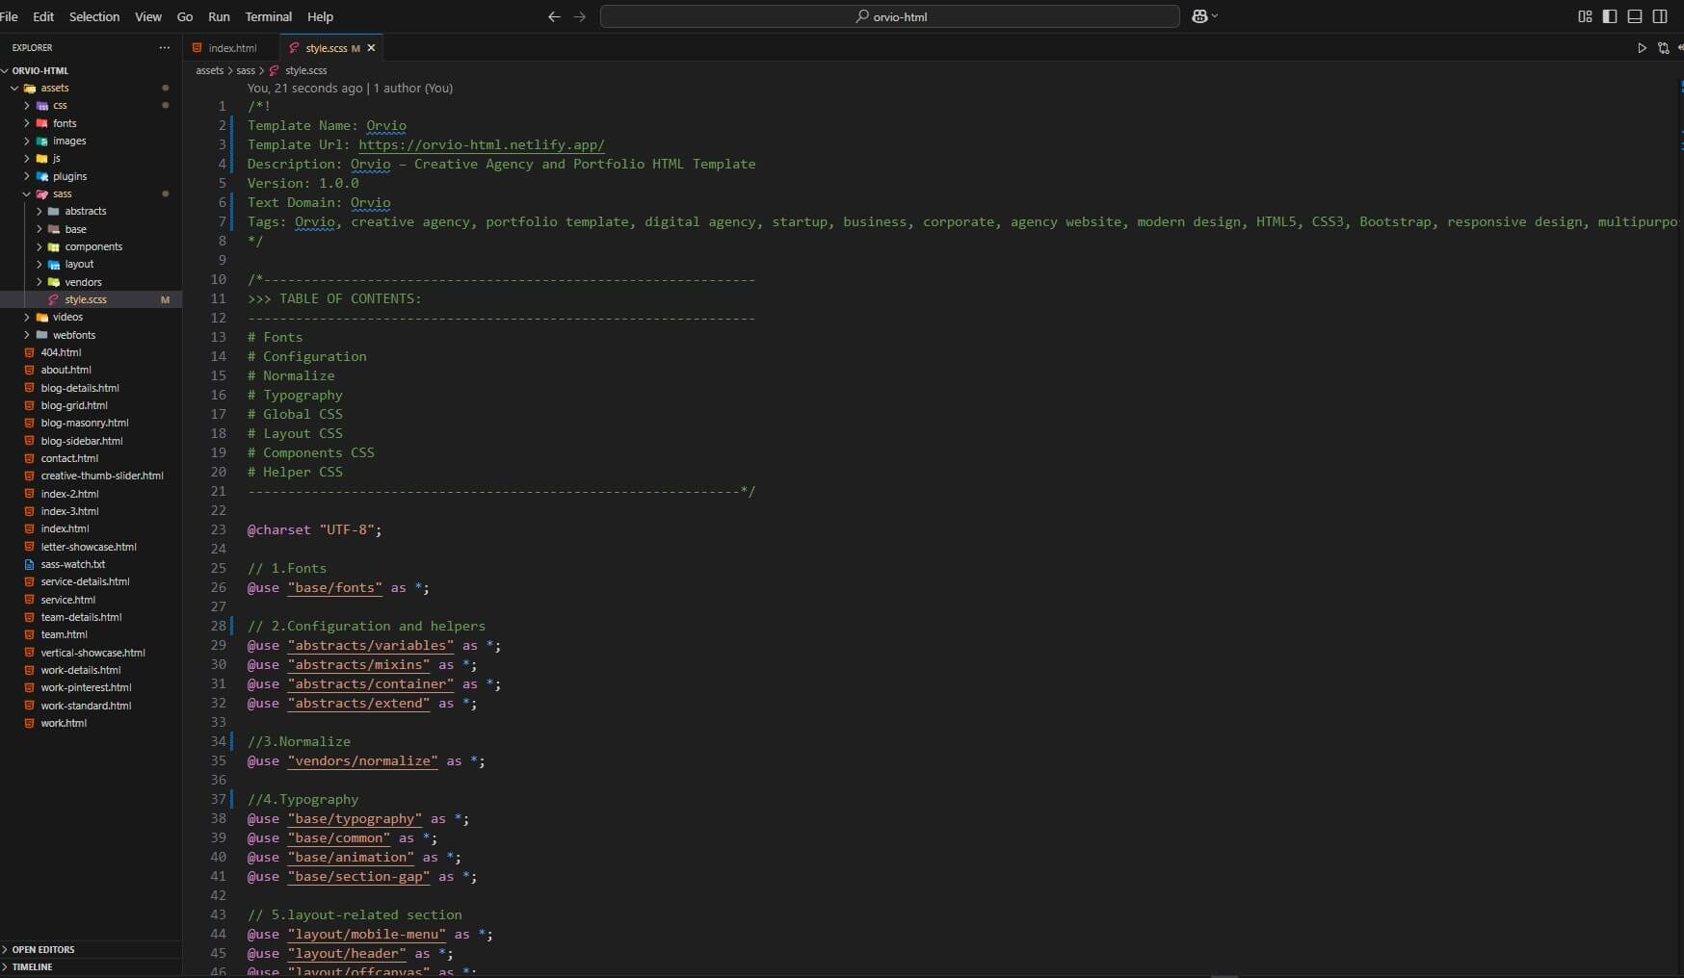Expand the css folder
This screenshot has width=1684, height=978.
coord(91,105)
